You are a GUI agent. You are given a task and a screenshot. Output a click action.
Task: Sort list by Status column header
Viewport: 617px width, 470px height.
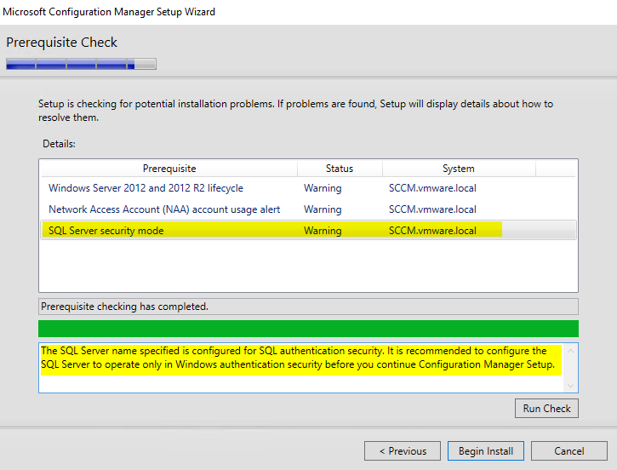click(340, 169)
